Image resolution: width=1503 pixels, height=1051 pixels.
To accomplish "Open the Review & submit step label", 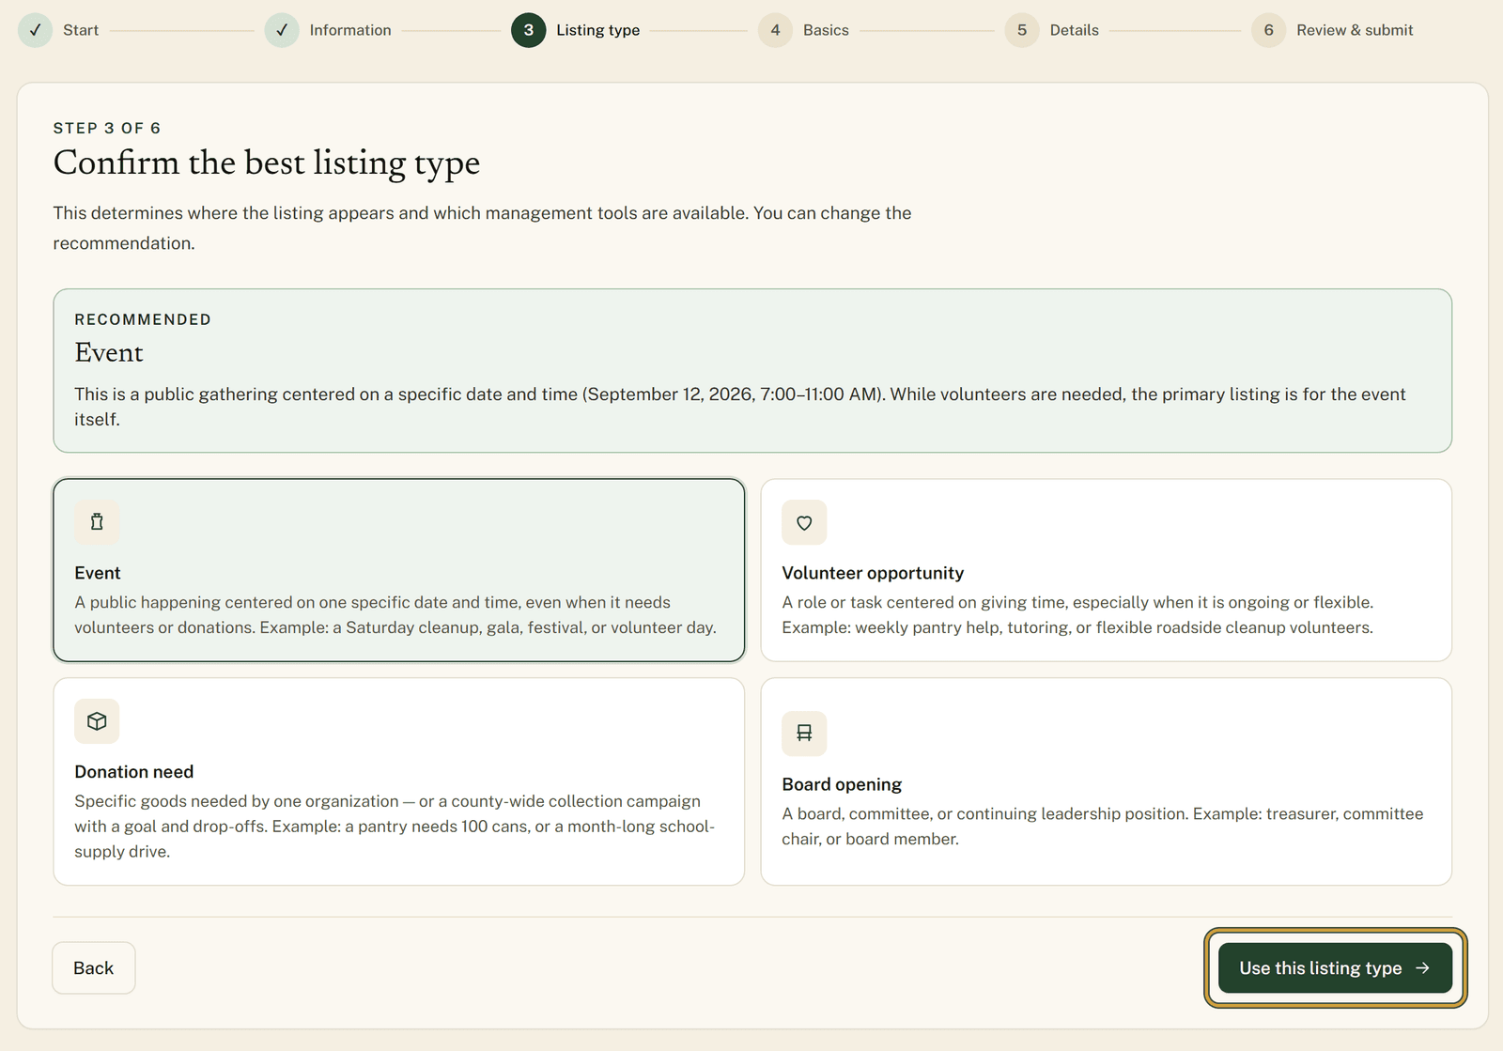I will point(1355,30).
